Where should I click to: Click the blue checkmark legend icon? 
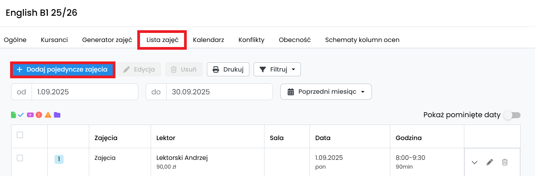(x=21, y=115)
